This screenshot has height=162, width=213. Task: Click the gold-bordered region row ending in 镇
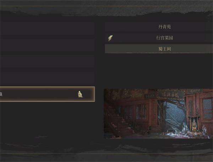(48, 94)
